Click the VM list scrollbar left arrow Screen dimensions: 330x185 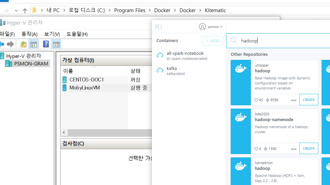click(x=64, y=132)
